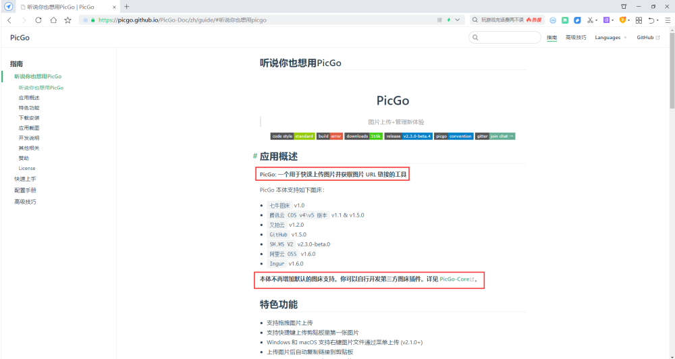This screenshot has height=359, width=675.
Task: Open the dropdown beside the purple translate icon
Action: coord(613,20)
